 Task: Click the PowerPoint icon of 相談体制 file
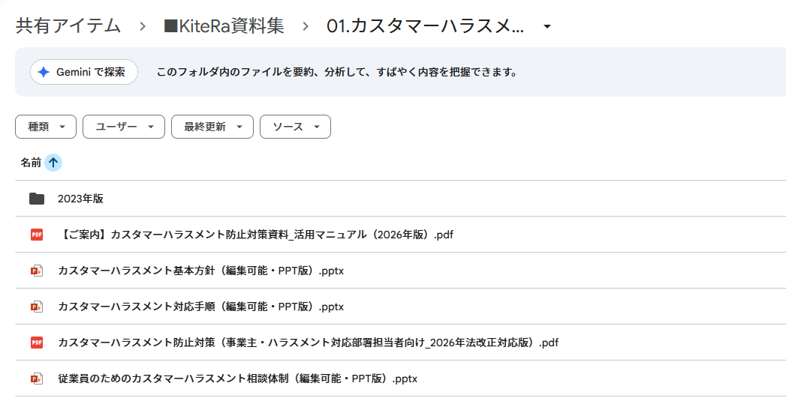coord(37,379)
